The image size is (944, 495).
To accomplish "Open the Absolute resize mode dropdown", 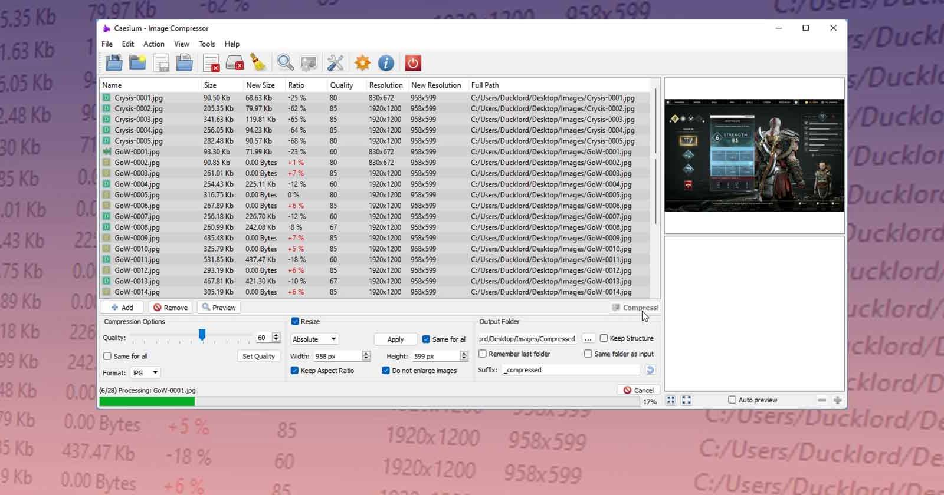I will coord(314,339).
